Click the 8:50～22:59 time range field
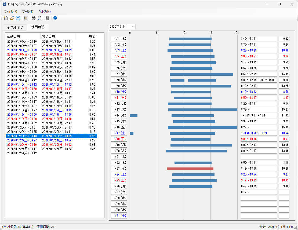 pos(258,74)
